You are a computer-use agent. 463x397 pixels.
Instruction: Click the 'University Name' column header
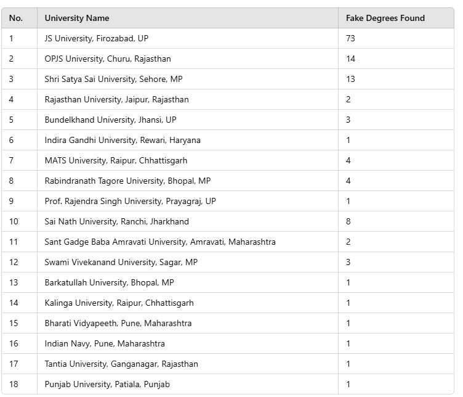77,18
